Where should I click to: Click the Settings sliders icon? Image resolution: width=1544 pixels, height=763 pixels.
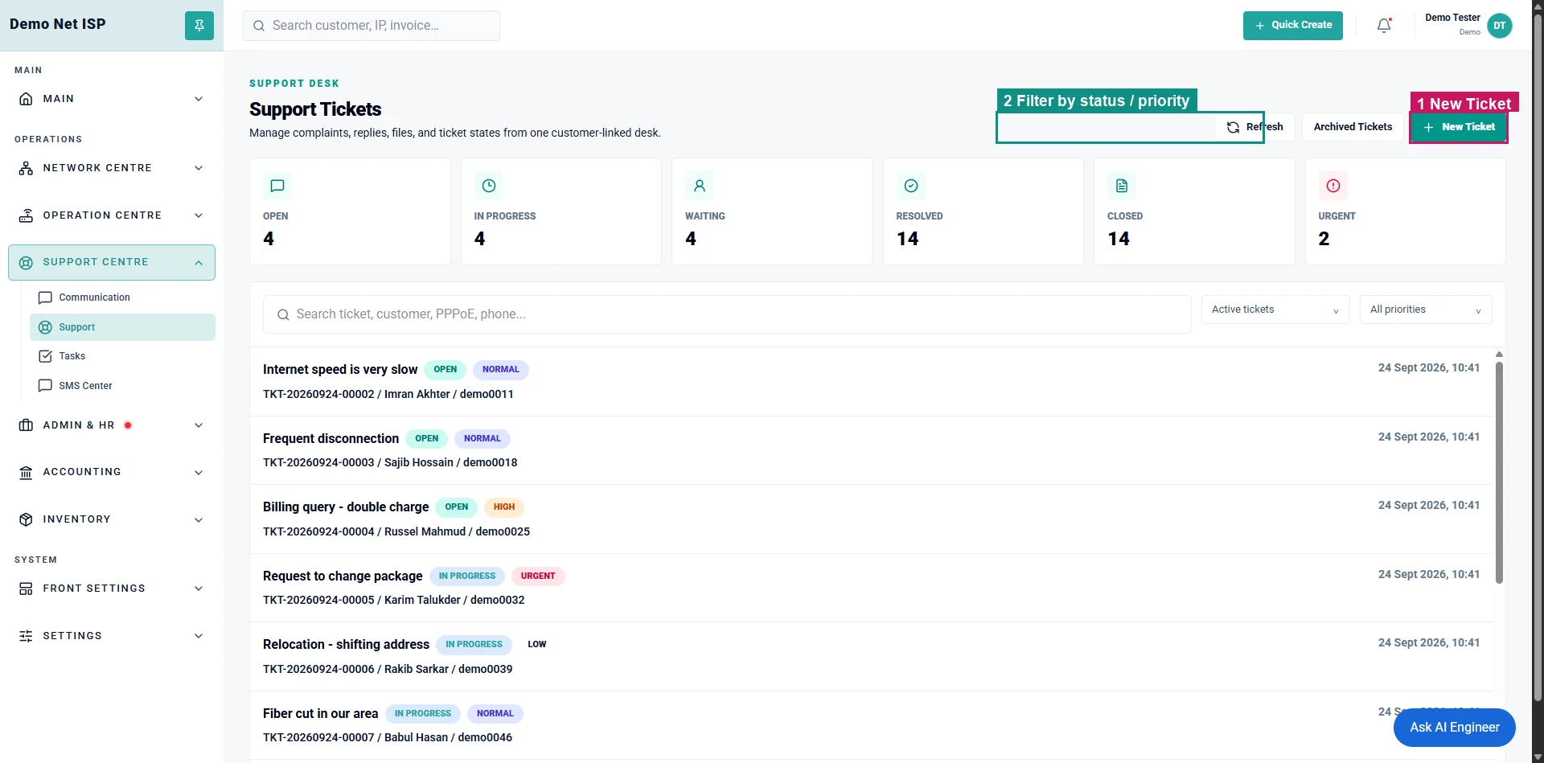click(x=26, y=636)
